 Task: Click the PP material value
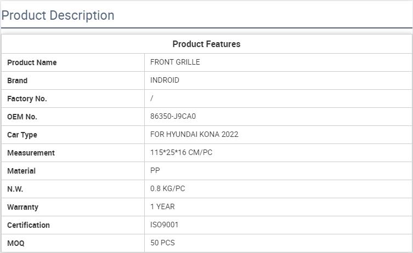coord(155,170)
